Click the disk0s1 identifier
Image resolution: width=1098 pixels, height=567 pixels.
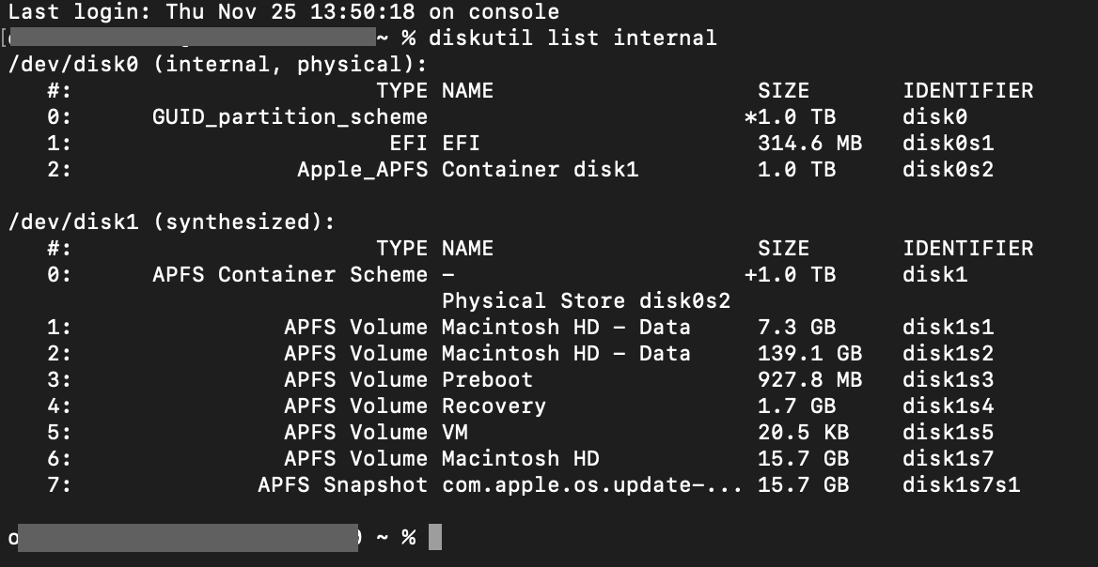click(x=949, y=144)
